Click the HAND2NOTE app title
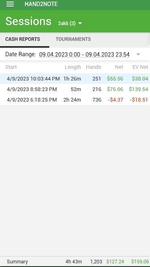Screen dimensions: 150x267 41,4
